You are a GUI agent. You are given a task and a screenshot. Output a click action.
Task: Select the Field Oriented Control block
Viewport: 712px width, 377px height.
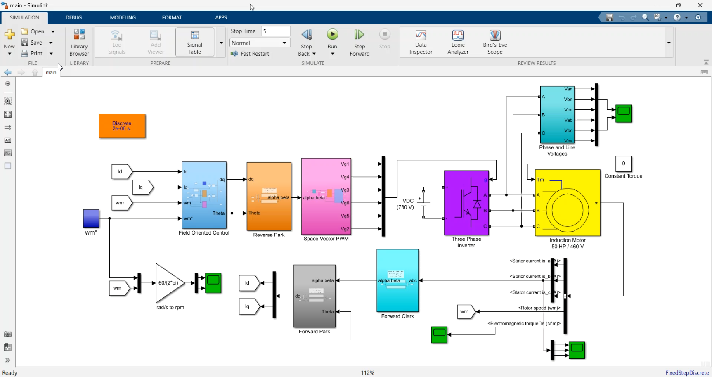click(204, 195)
